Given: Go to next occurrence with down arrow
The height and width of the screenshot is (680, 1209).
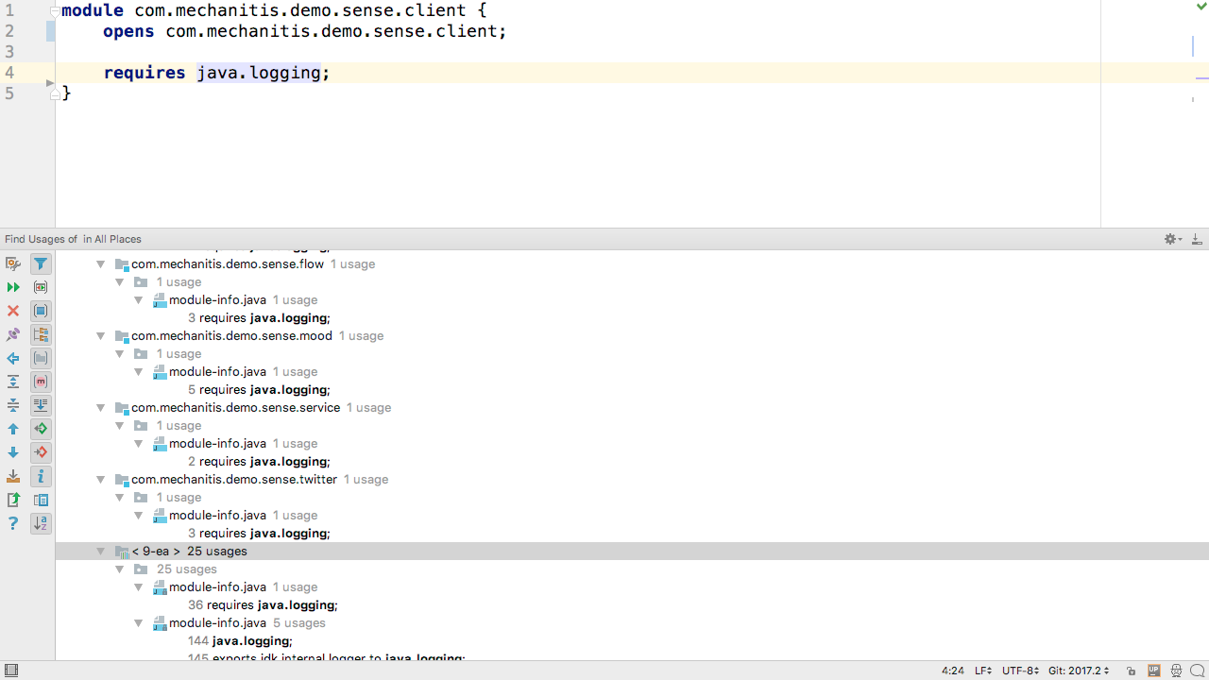Looking at the screenshot, I should click(13, 452).
